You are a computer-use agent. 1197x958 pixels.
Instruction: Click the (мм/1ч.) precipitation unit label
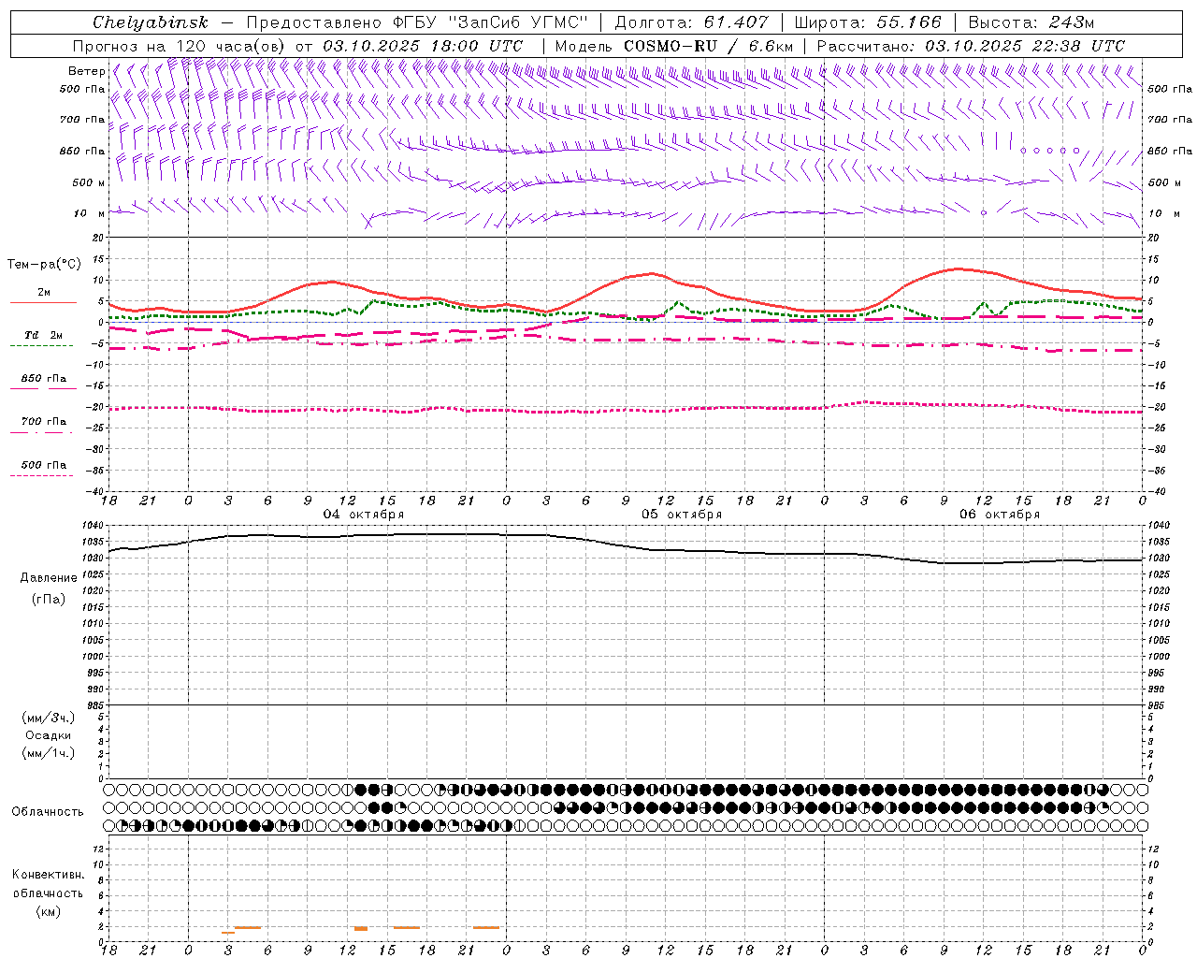click(49, 753)
